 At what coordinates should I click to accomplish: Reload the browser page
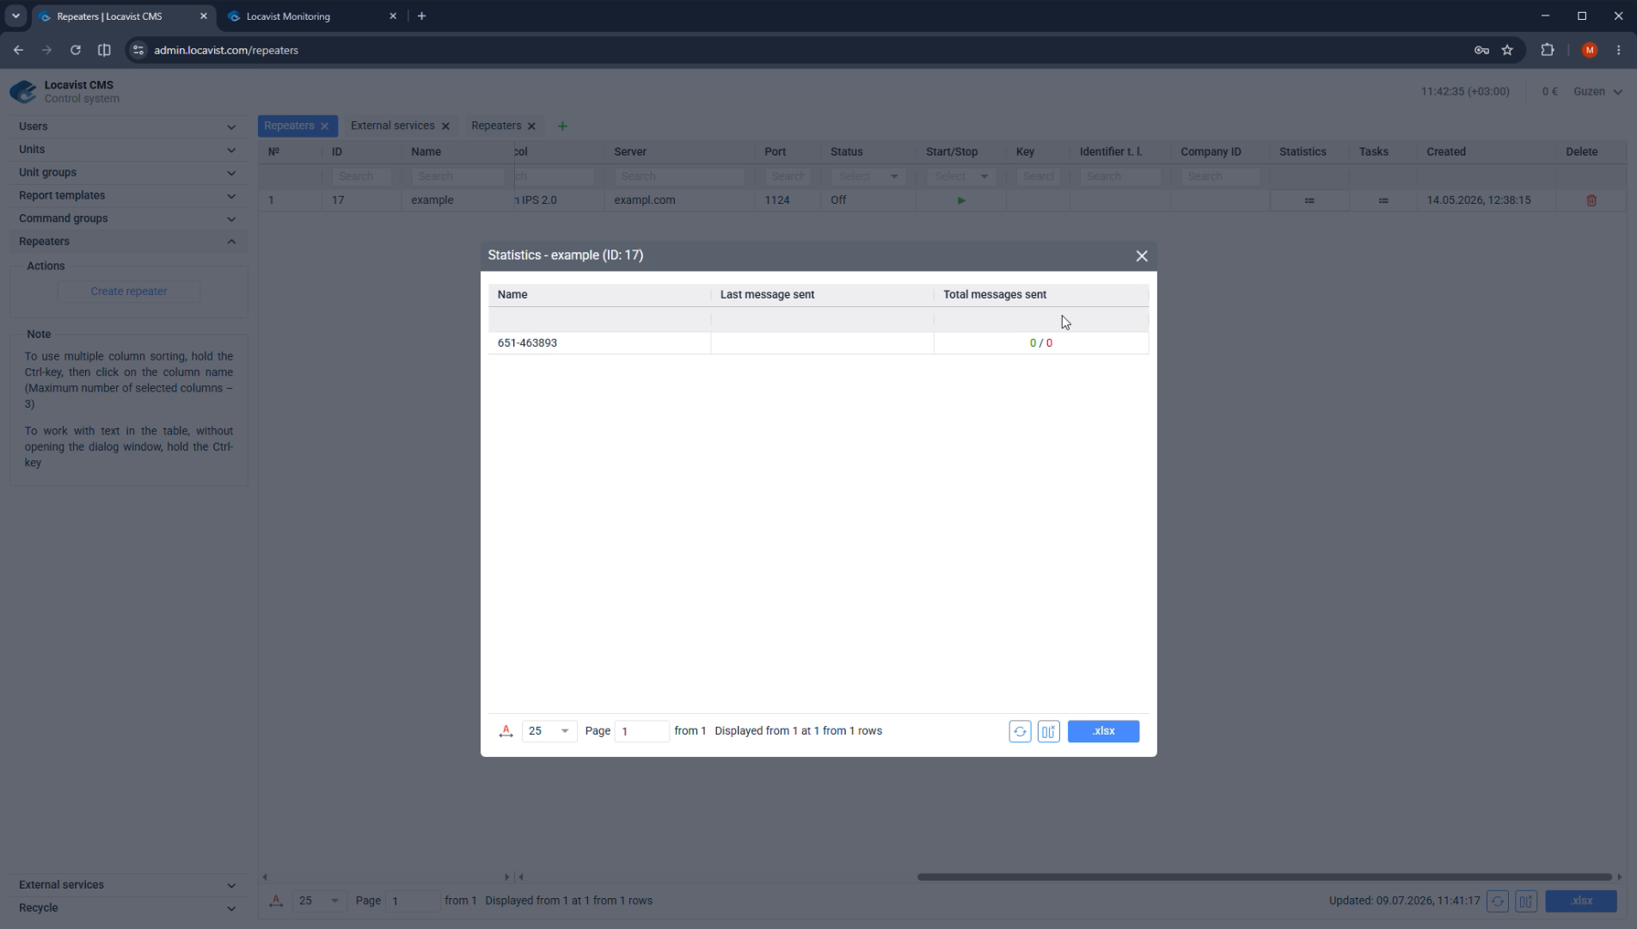75,51
